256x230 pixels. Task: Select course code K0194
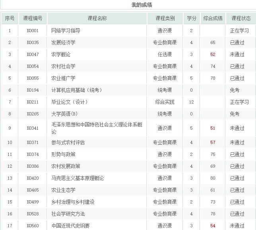pos(33,90)
